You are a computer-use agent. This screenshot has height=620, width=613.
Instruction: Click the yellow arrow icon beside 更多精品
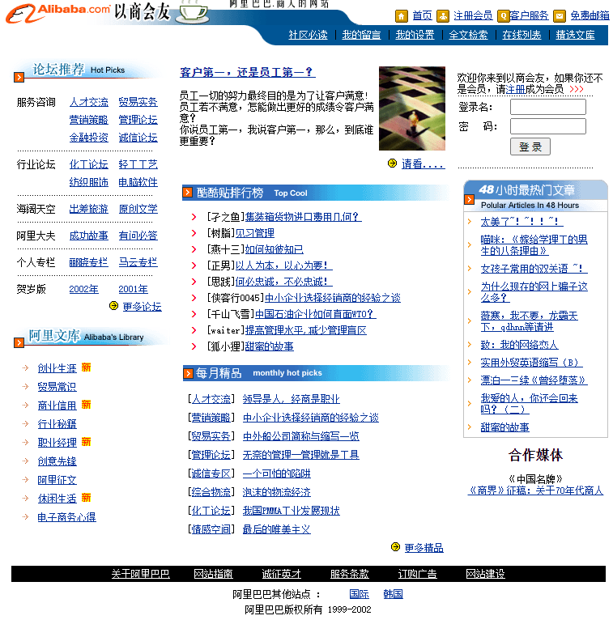pyautogui.click(x=395, y=547)
